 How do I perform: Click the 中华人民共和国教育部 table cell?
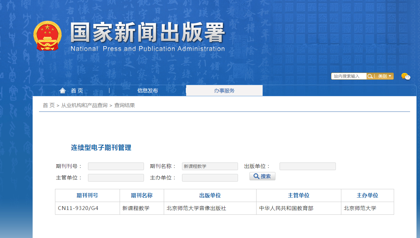click(x=286, y=208)
